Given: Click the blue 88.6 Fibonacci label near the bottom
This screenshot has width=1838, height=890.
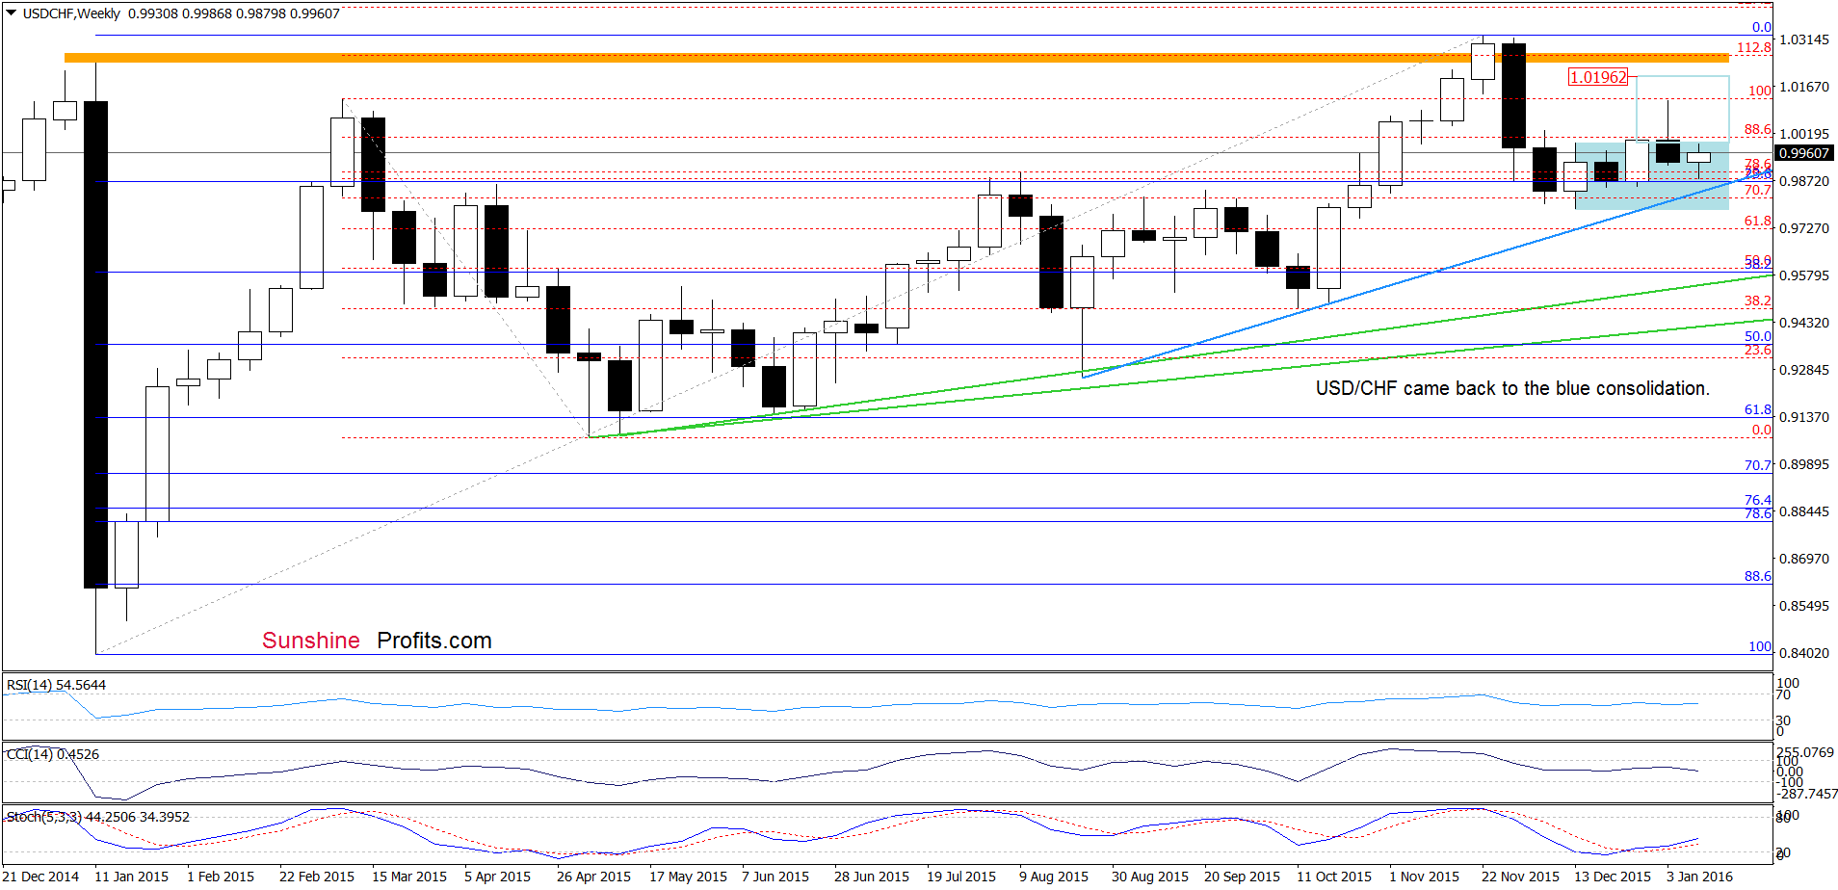Looking at the screenshot, I should click(x=1758, y=576).
